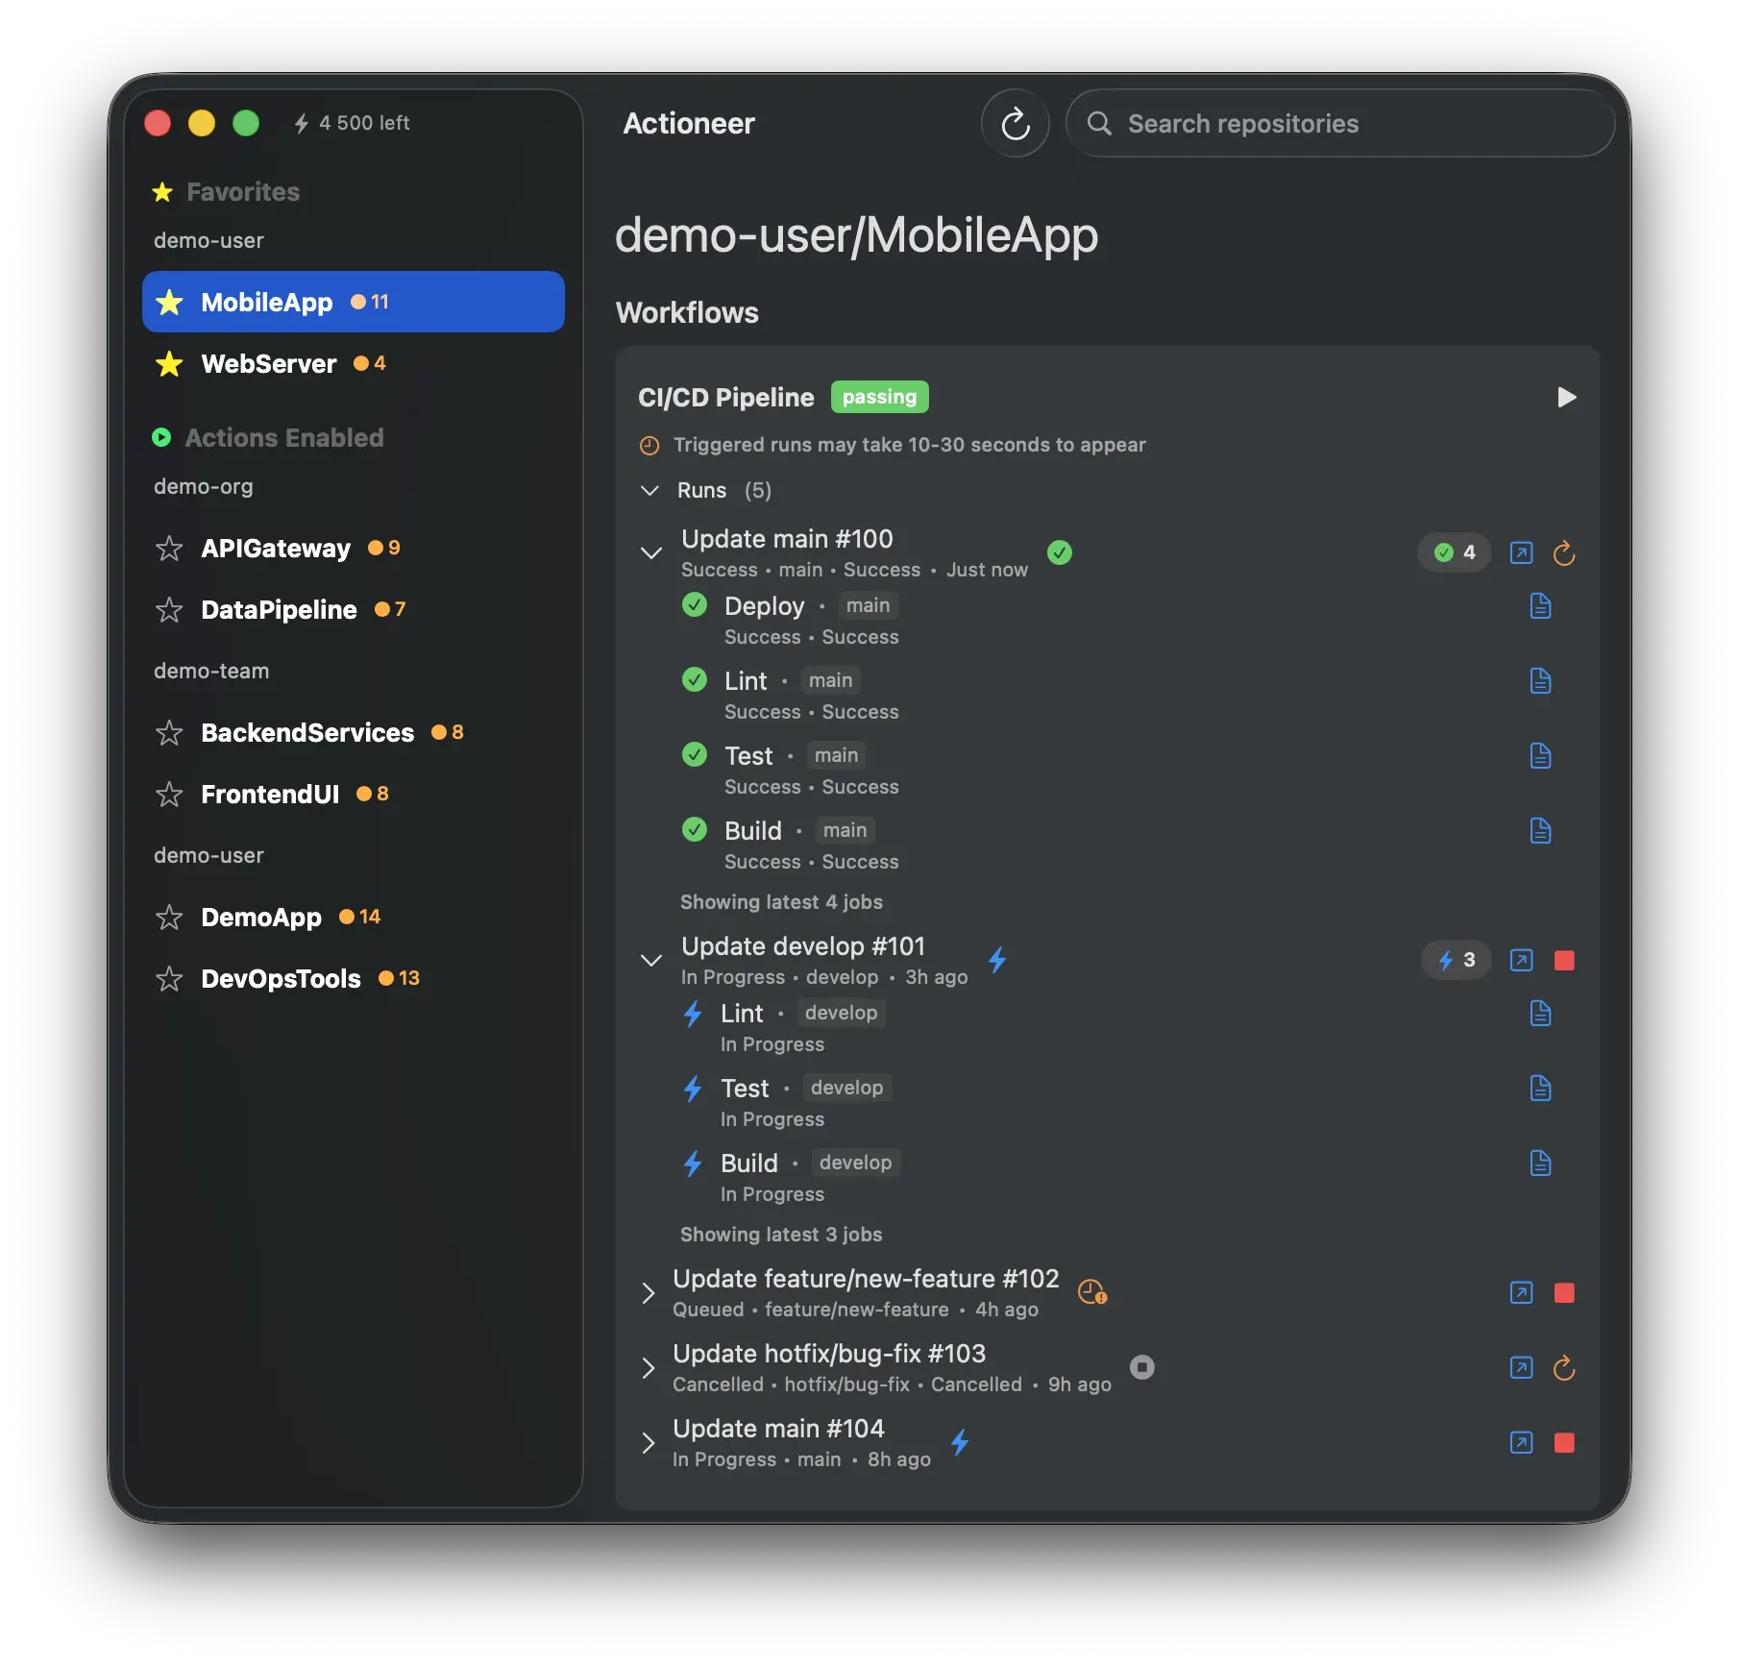Screen dimensions: 1739x1666
Task: Collapse the Runs (5) list
Action: pyautogui.click(x=649, y=491)
